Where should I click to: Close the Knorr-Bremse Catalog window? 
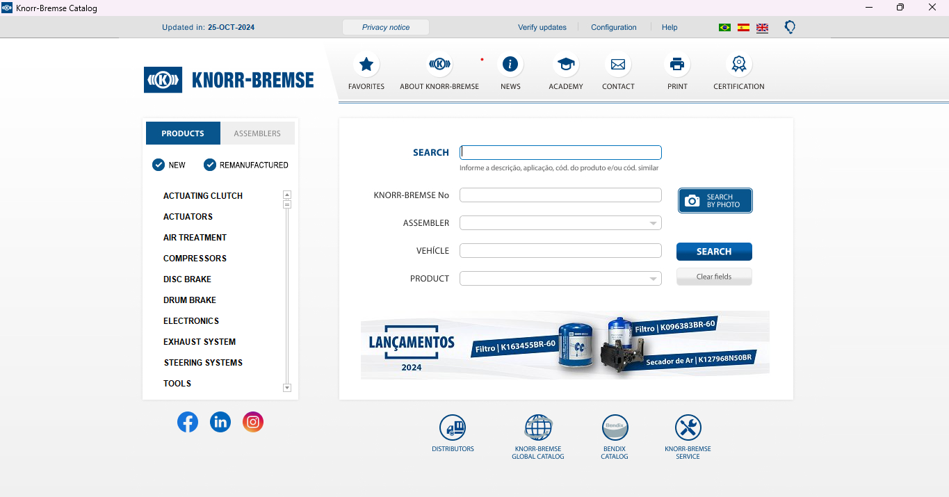(x=932, y=8)
